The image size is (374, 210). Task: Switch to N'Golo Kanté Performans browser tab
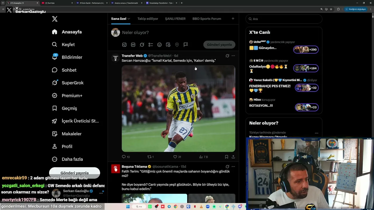click(92, 3)
